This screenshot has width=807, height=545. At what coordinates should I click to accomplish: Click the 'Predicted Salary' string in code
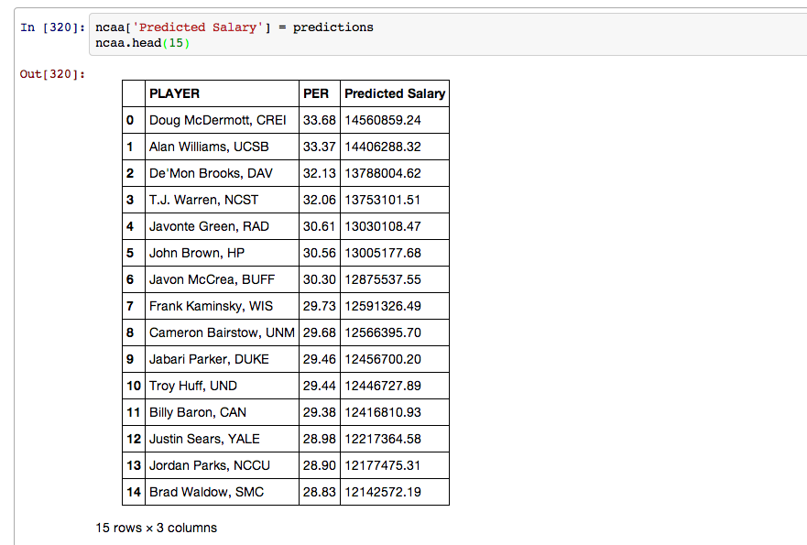pyautogui.click(x=198, y=27)
